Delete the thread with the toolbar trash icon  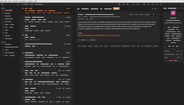tap(127, 4)
